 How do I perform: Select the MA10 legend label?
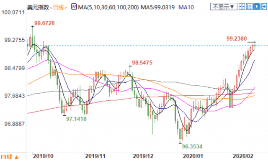click(186, 7)
